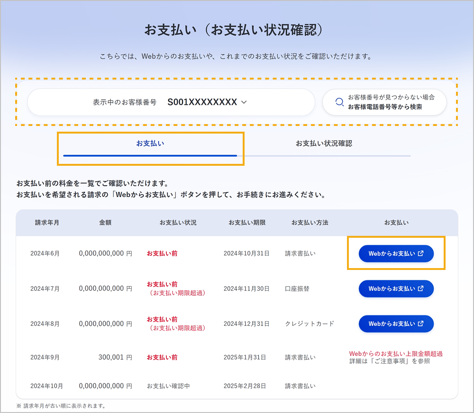Click external link icon in 2024年6月 button
Viewport: 474px width, 413px height.
click(x=420, y=253)
